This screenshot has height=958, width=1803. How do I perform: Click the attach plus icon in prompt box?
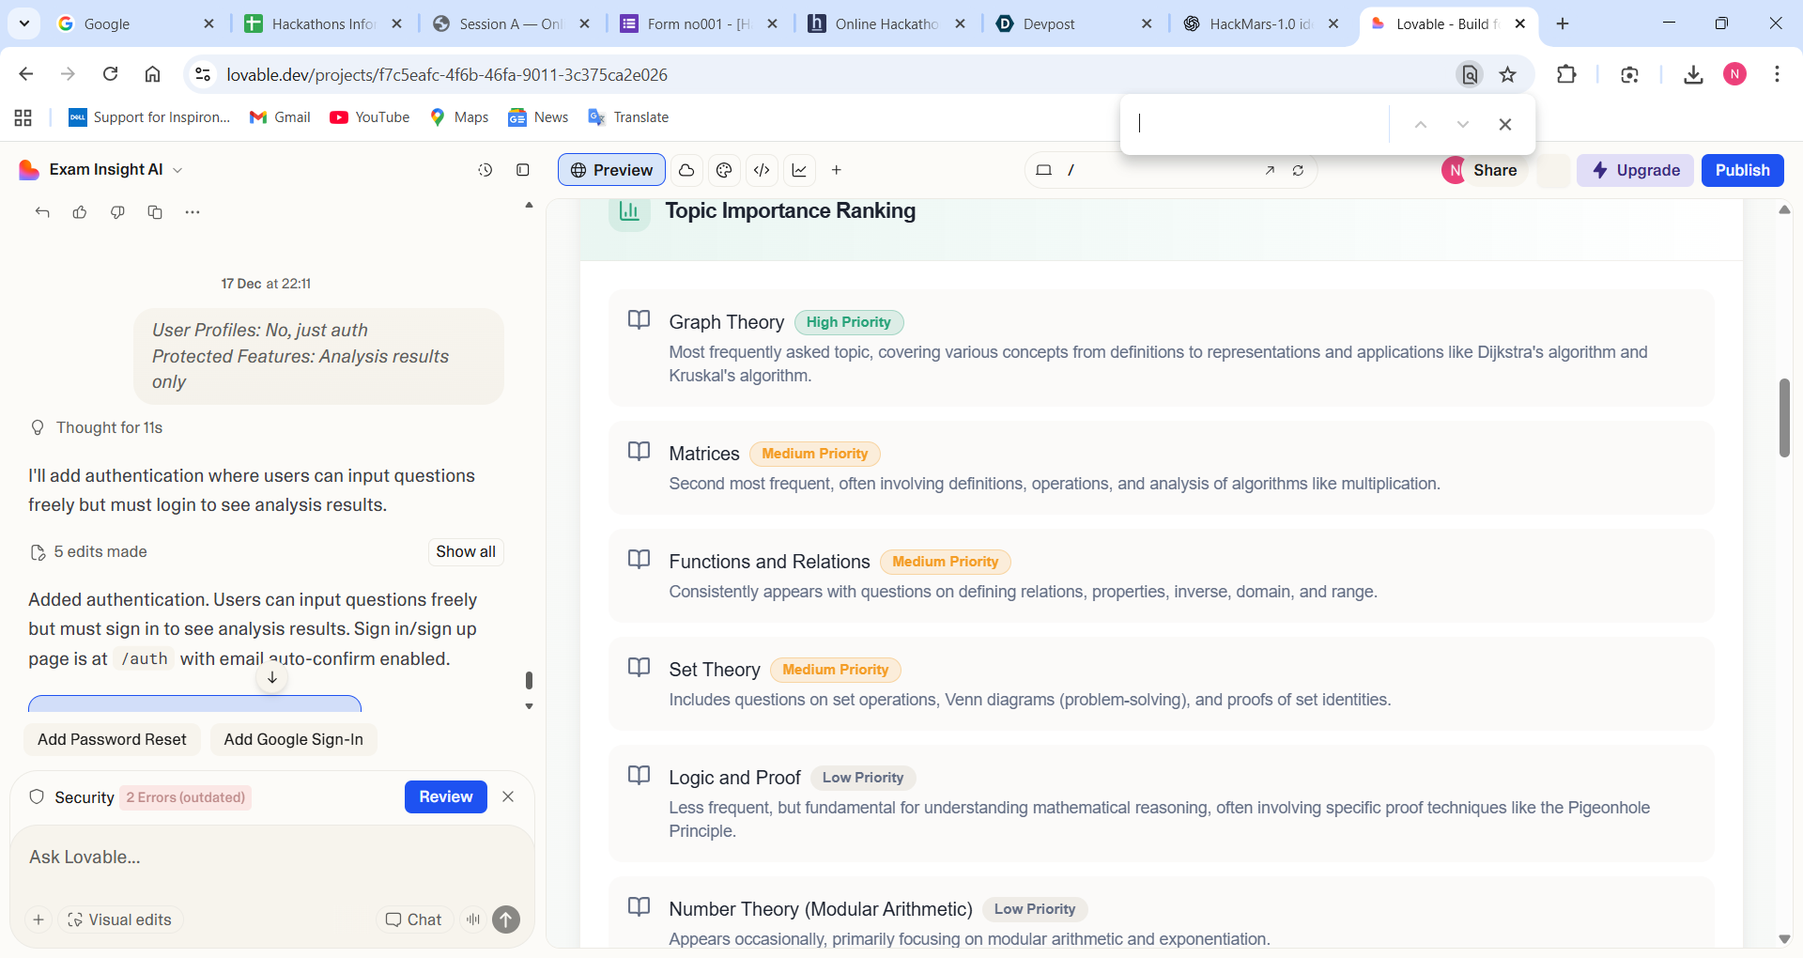[39, 919]
